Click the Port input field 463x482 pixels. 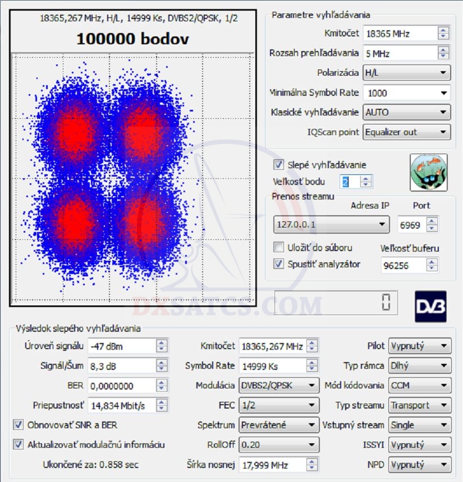click(411, 225)
